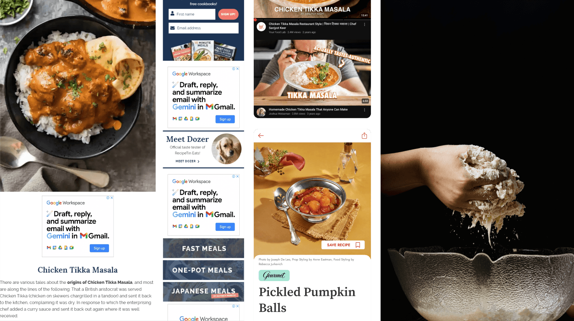This screenshot has width=574, height=321.
Task: Click the AdChoices info icon on second sidebar ad
Action: [234, 176]
